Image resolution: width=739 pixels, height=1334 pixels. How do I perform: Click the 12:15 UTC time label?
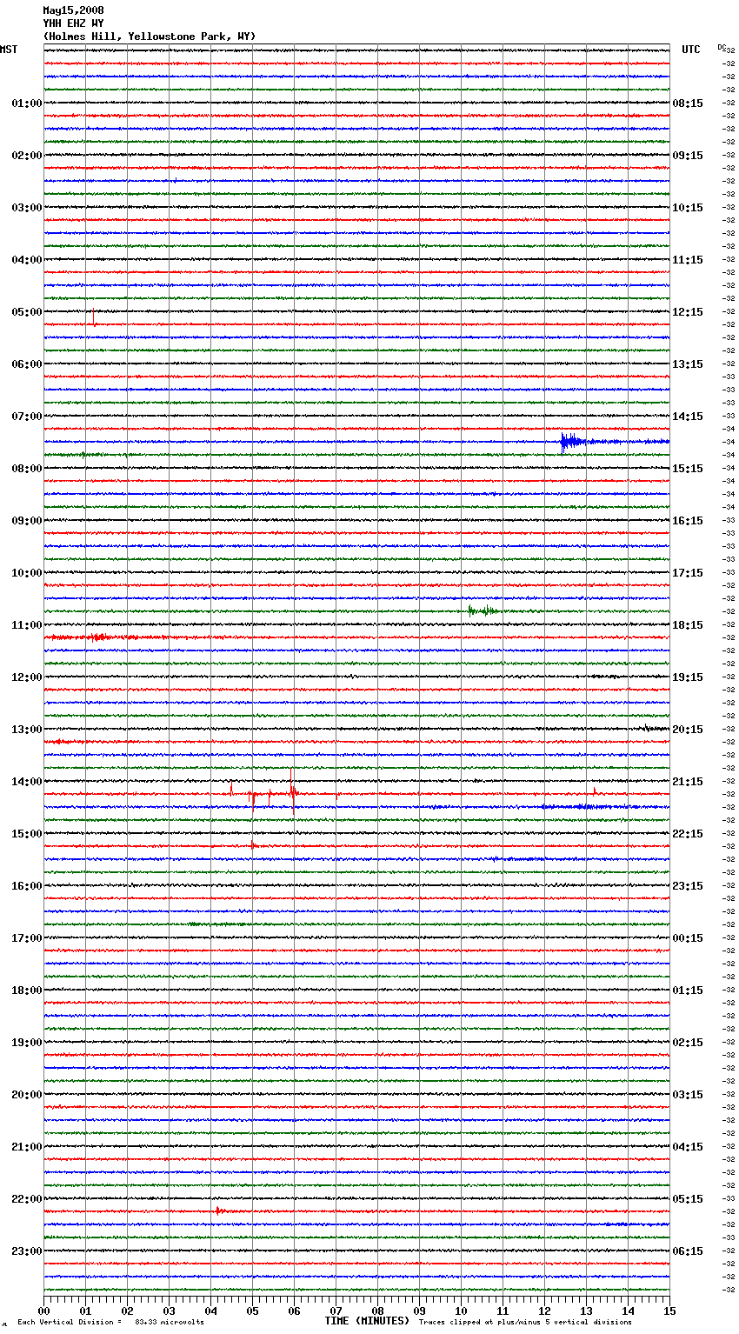[x=688, y=312]
